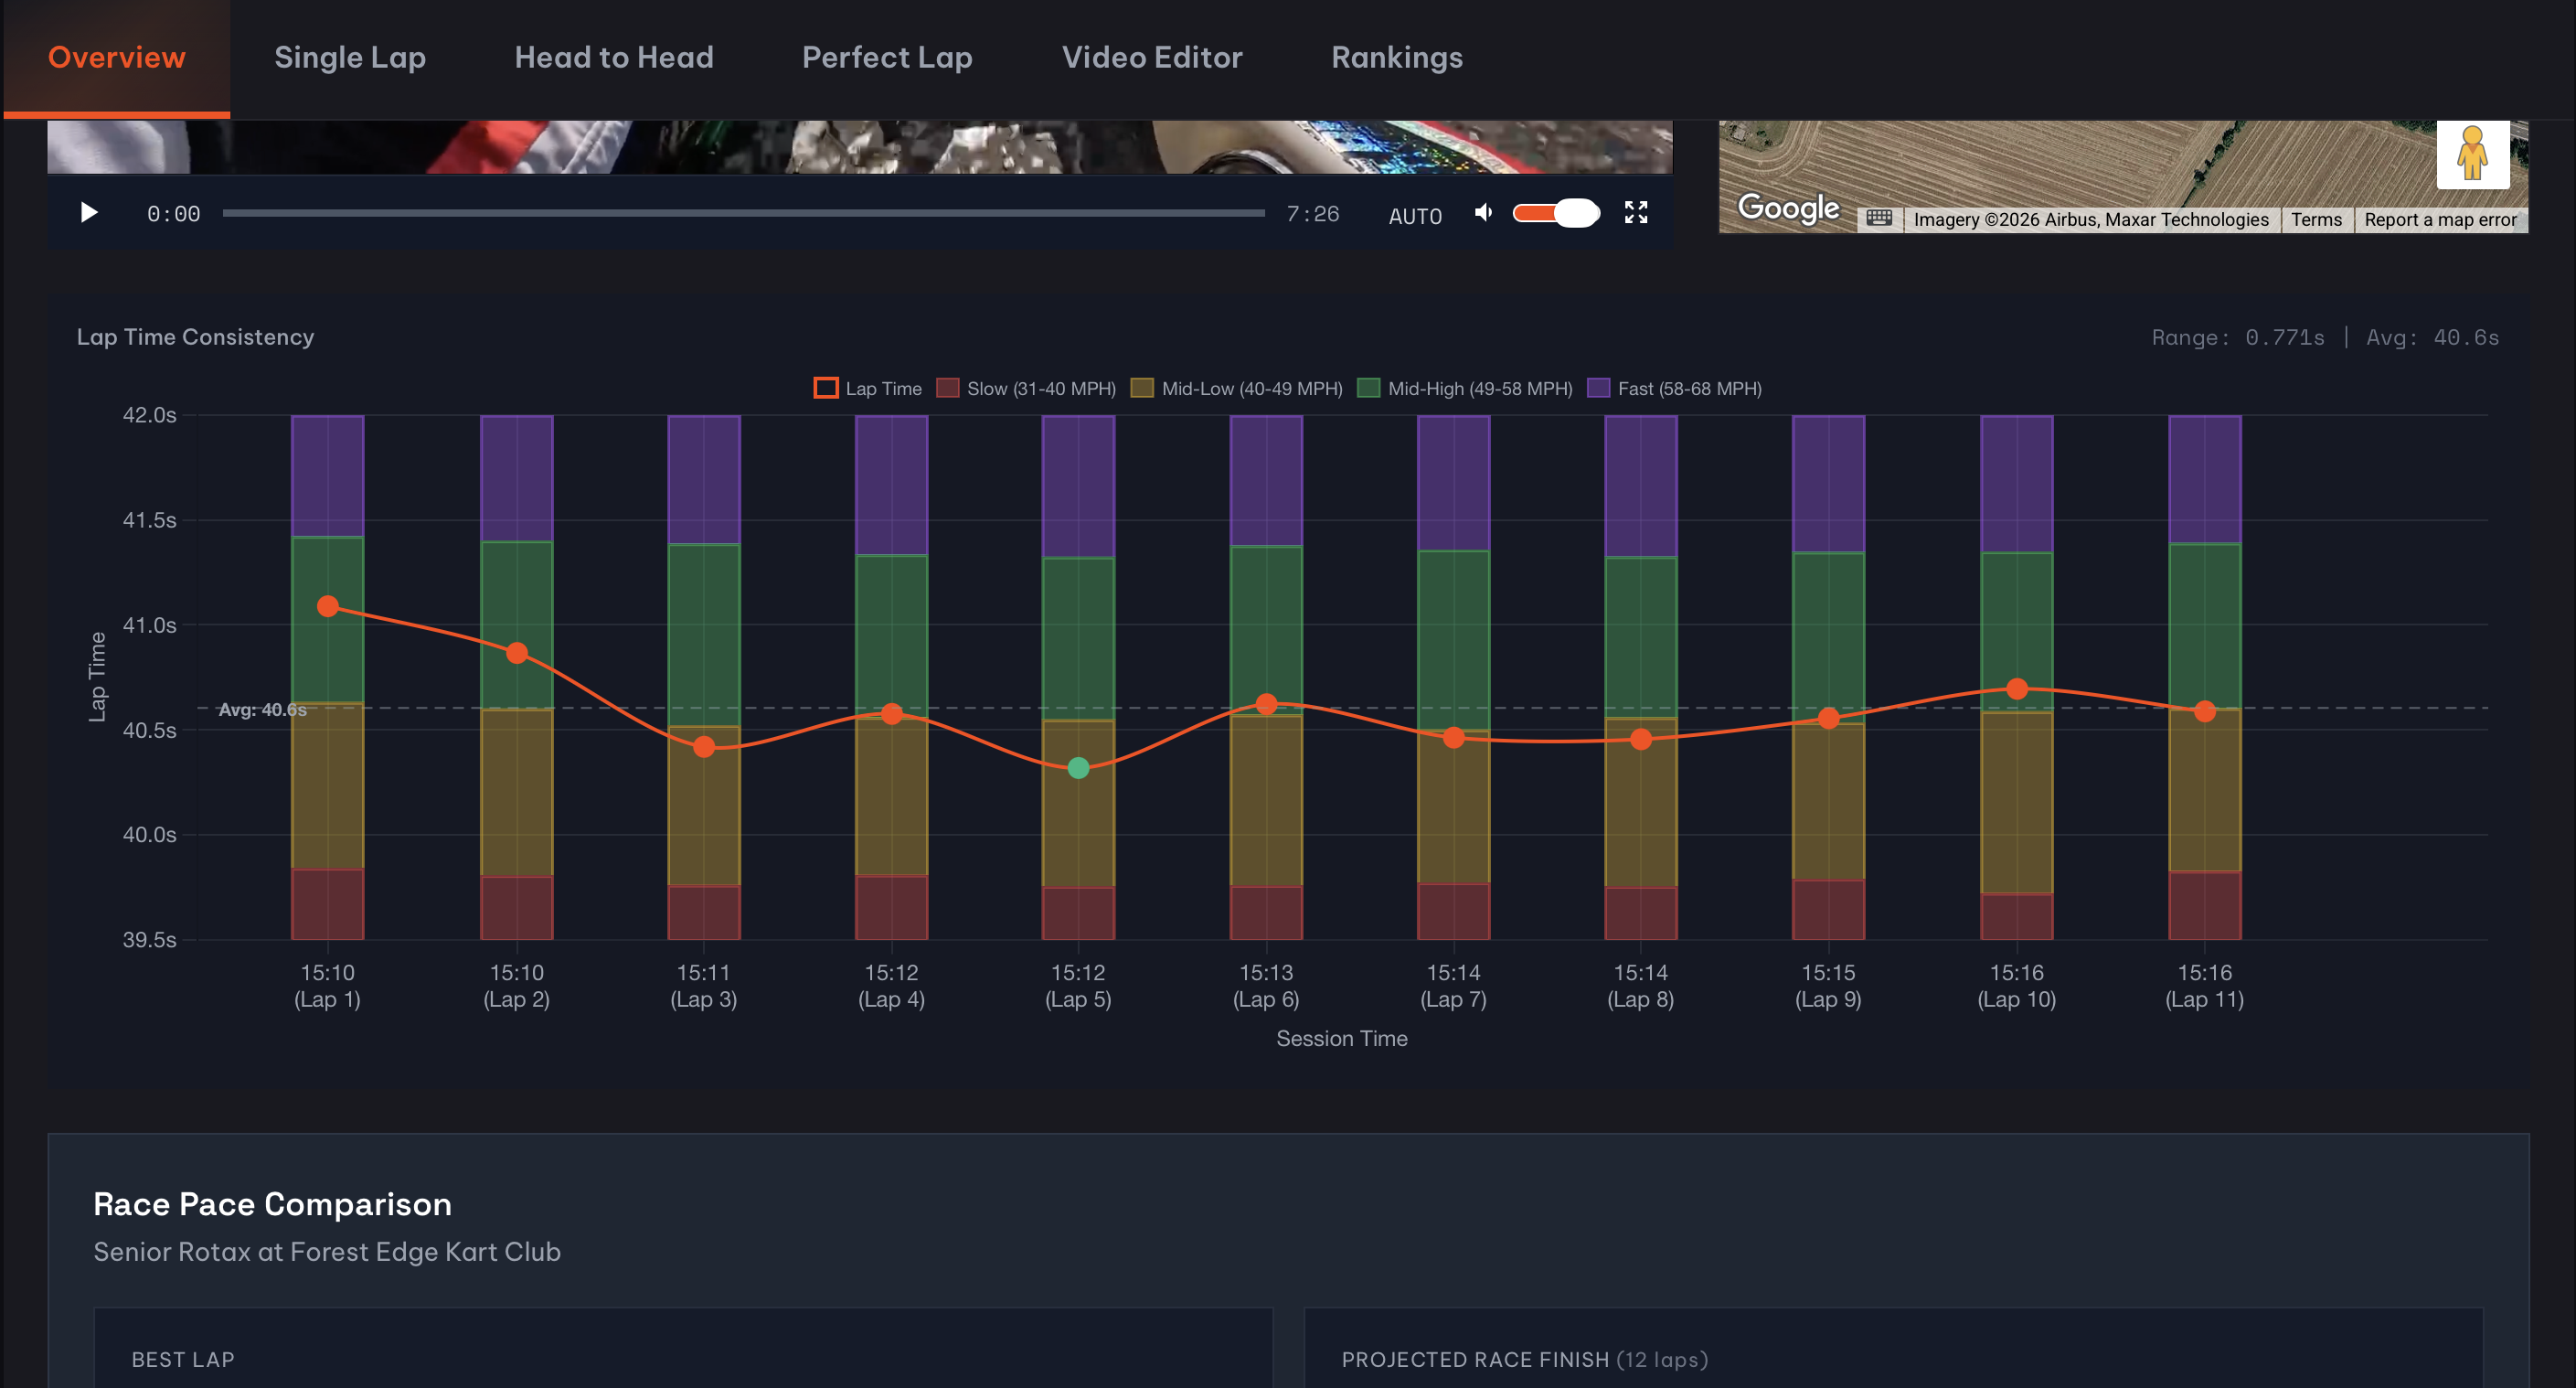Enter fullscreen video mode
Image resolution: width=2576 pixels, height=1388 pixels.
pos(1636,213)
